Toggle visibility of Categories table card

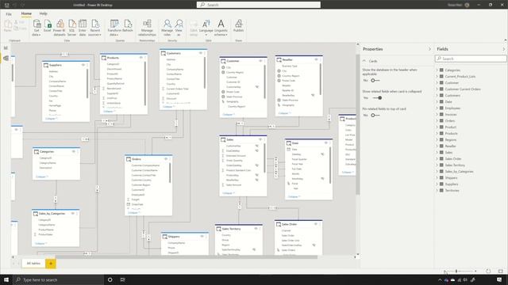click(74, 151)
